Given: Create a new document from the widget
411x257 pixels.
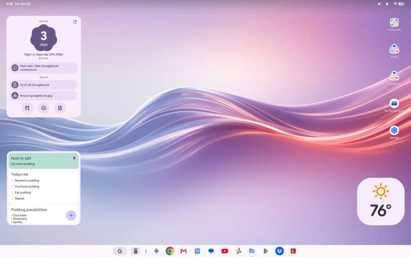Looking at the screenshot, I should (x=60, y=108).
